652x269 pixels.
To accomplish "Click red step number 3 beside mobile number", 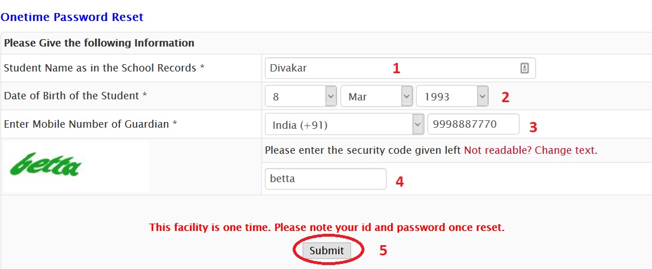I will tap(533, 127).
